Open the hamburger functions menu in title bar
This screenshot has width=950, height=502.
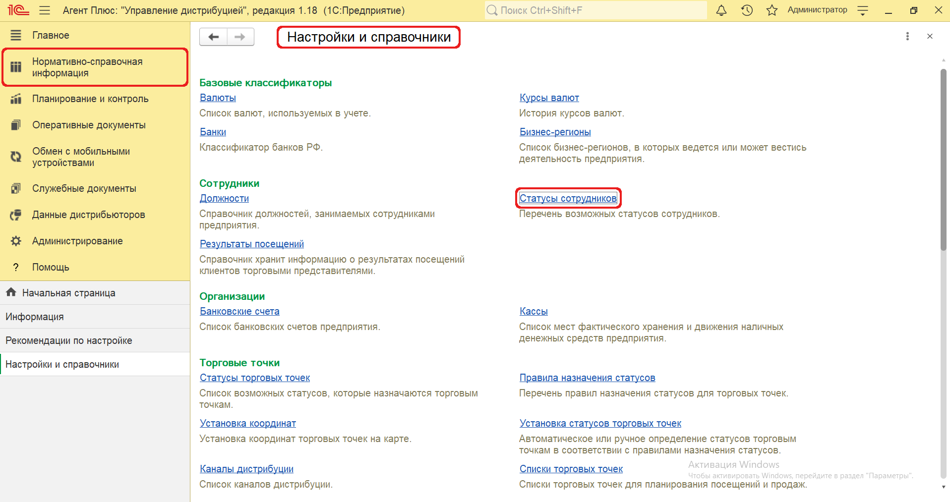tap(45, 10)
